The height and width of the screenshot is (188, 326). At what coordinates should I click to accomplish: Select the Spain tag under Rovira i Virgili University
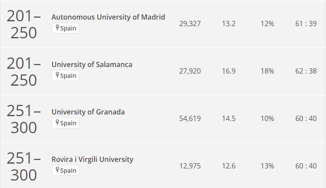(x=65, y=171)
